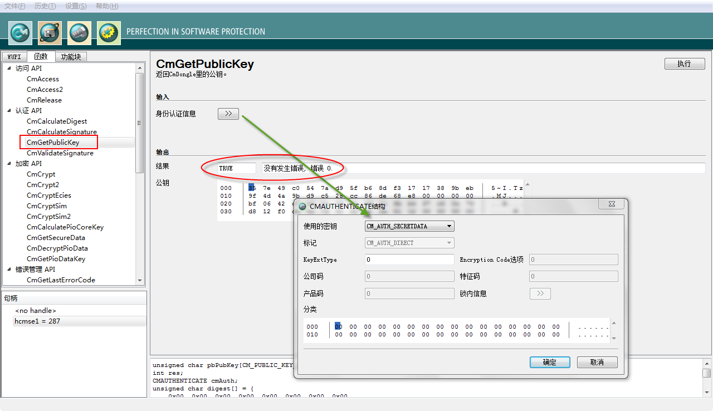The image size is (713, 411).
Task: Select the hcmse1 = 287 handle entry
Action: [x=38, y=321]
